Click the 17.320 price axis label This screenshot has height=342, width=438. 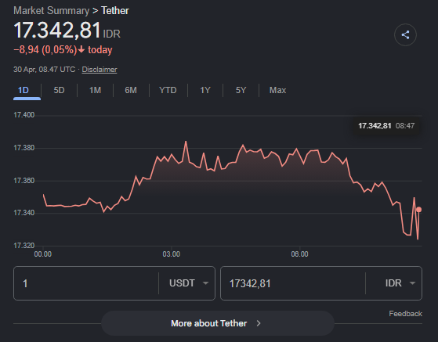click(x=24, y=246)
